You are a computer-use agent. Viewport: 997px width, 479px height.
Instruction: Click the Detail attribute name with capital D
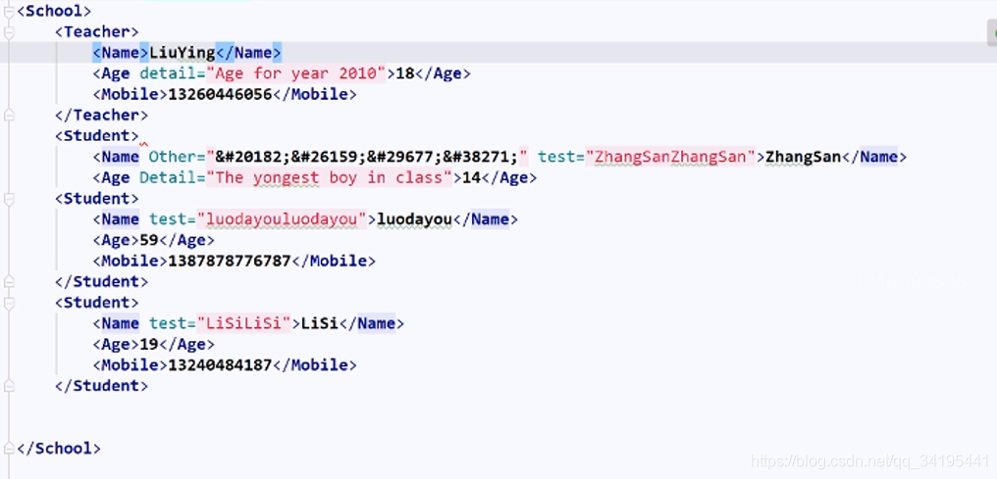coord(168,177)
